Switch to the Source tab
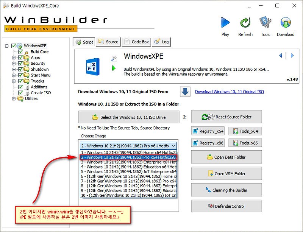 108,42
